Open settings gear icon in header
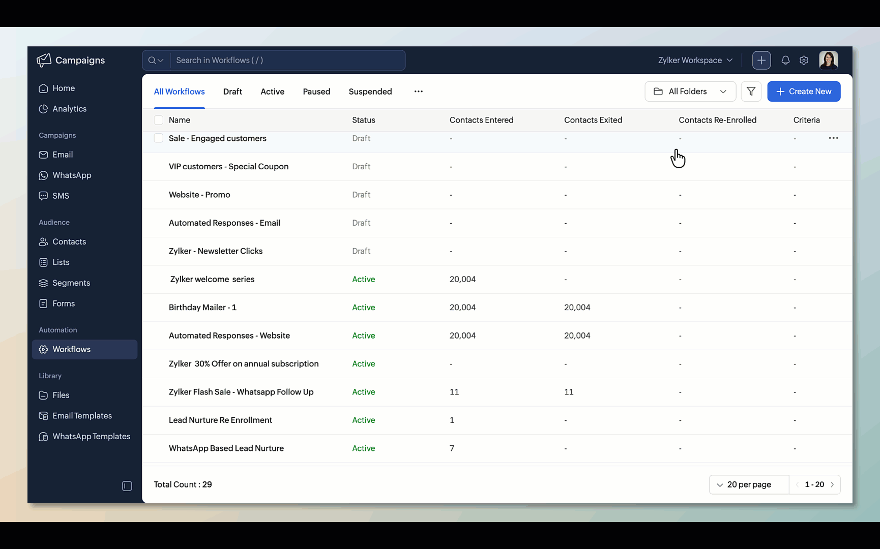 pyautogui.click(x=804, y=60)
